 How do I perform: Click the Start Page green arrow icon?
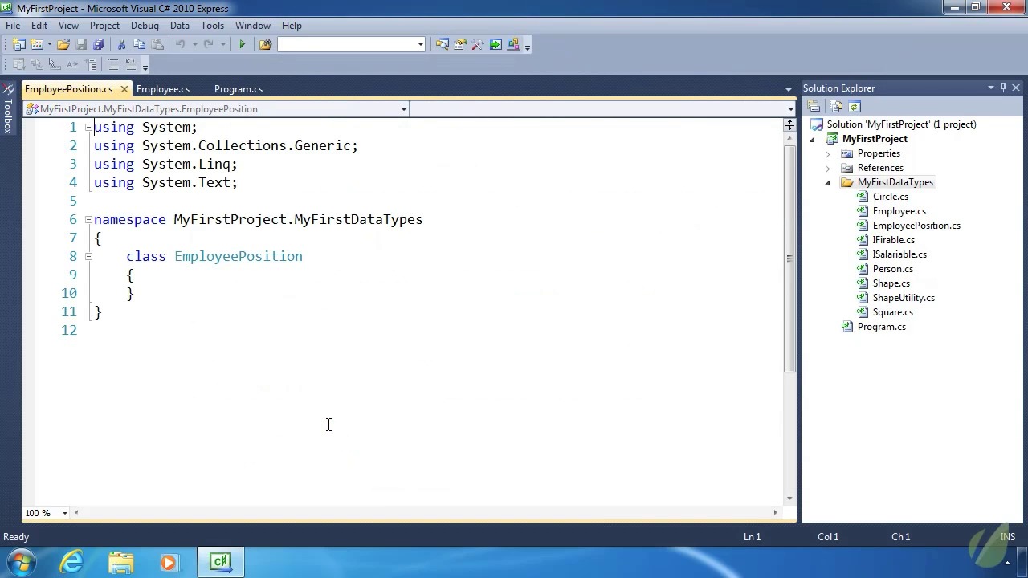(496, 45)
